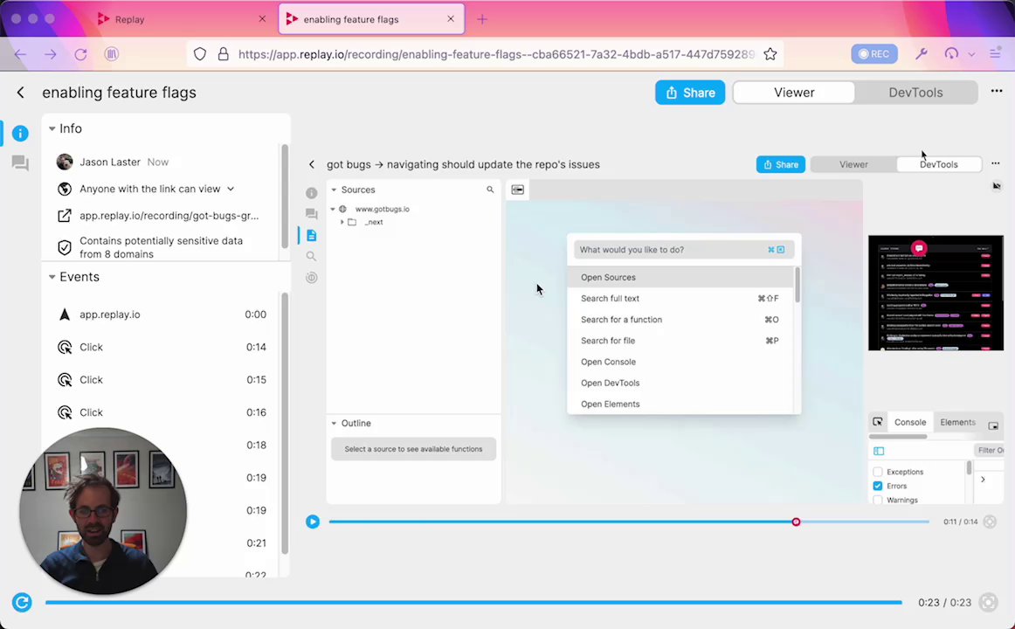Reload the page in the browser
This screenshot has width=1015, height=629.
click(80, 54)
